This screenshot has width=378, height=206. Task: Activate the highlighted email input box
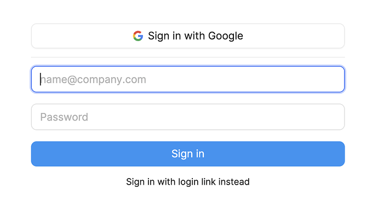point(188,79)
